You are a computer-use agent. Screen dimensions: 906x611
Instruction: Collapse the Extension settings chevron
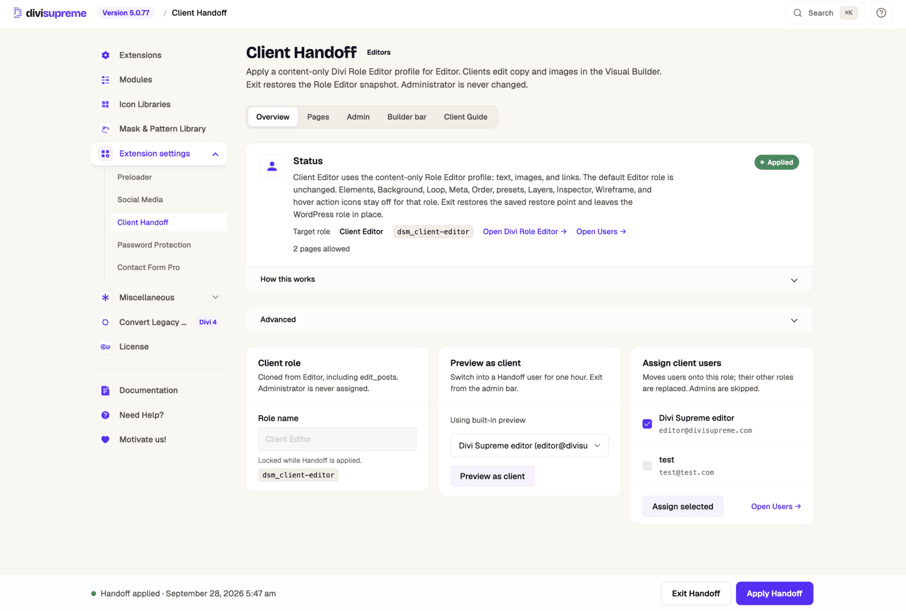[x=215, y=154]
